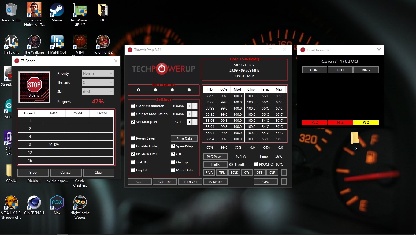The image size is (416, 235).
Task: Click the red PL 2 indicator under CORE
Action: 314,122
